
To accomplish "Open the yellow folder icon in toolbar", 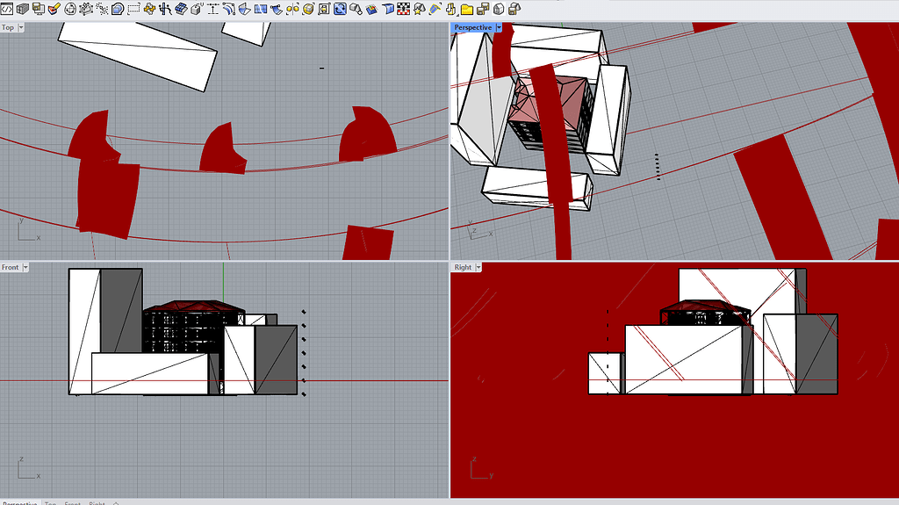I will (466, 9).
